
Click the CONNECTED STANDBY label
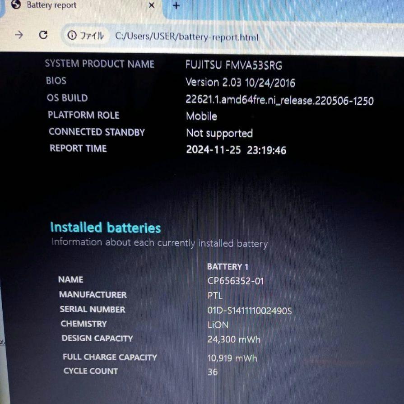pos(97,132)
